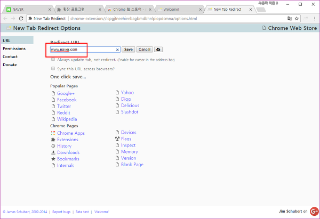Choose Delicious from Popular Pages
This screenshot has height=219, width=320.
(x=130, y=106)
